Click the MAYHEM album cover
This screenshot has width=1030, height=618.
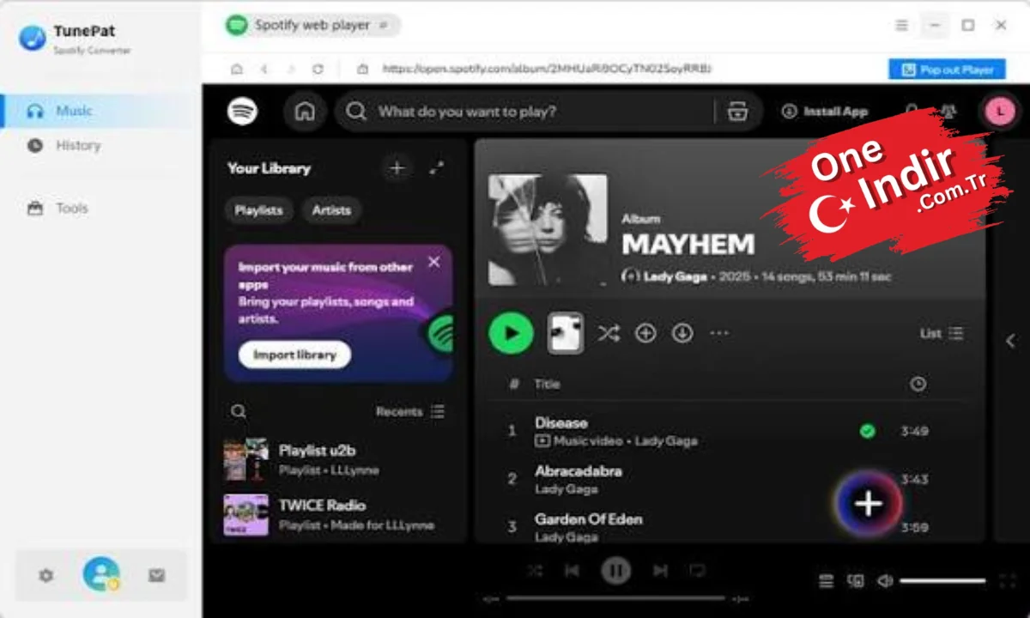pyautogui.click(x=548, y=230)
